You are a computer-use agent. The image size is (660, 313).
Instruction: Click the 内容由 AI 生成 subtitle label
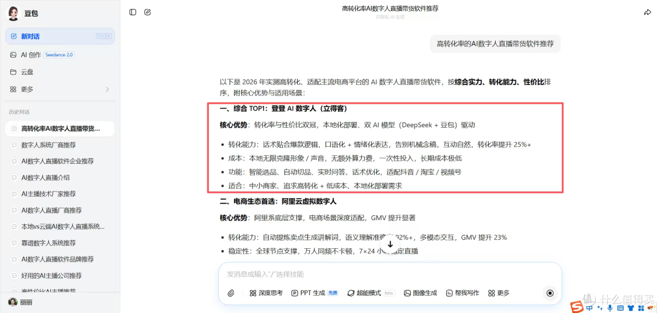tap(390, 17)
